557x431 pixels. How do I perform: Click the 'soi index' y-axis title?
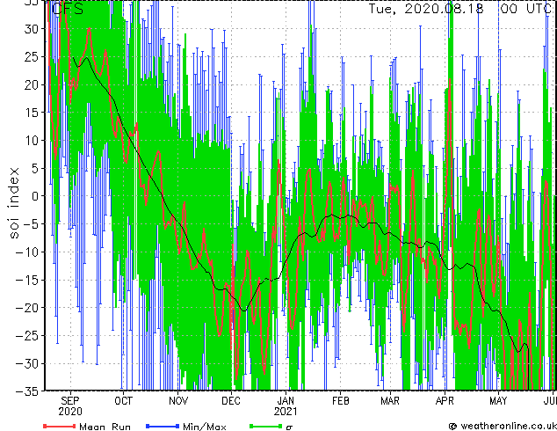pos(13,202)
